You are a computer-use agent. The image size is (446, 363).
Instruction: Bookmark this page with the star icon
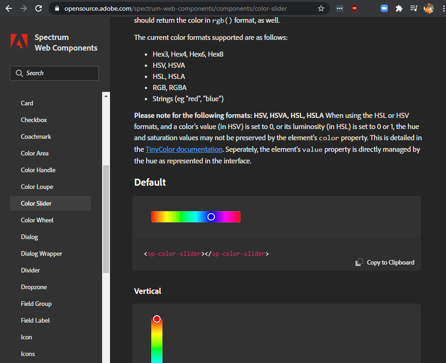coord(321,8)
